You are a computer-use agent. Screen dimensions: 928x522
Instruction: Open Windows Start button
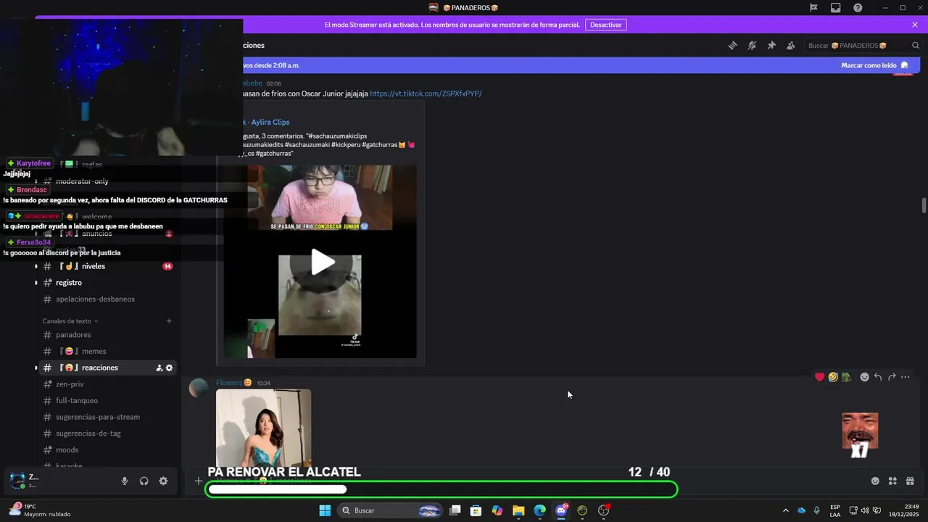(325, 510)
